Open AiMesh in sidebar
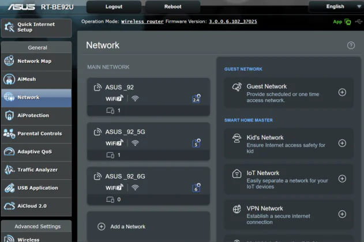The image size is (364, 242). [36, 80]
